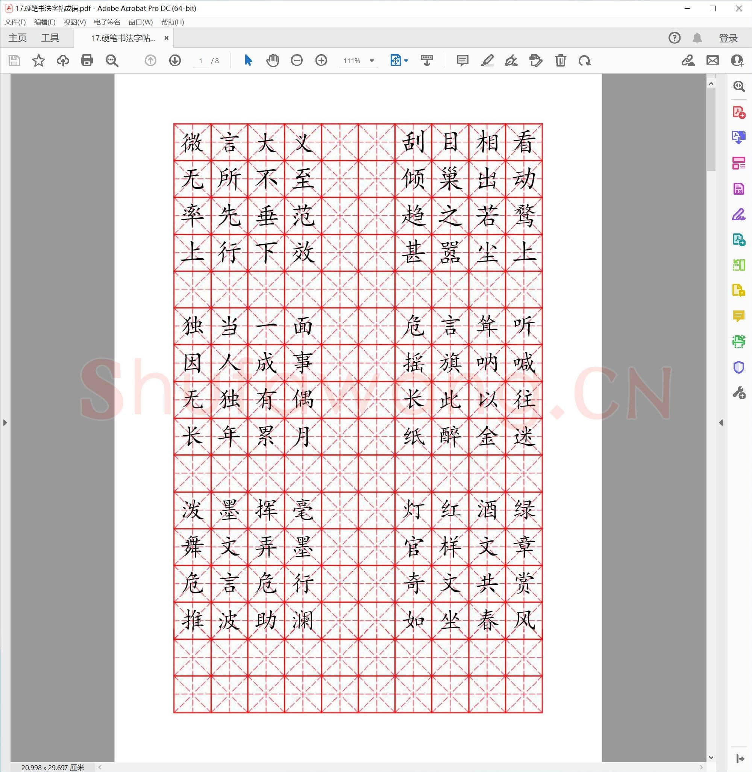Select the text Highlight tool
Screen dimensions: 752x772
pyautogui.click(x=487, y=61)
